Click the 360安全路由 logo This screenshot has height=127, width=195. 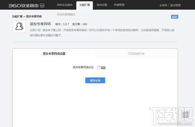click(23, 6)
